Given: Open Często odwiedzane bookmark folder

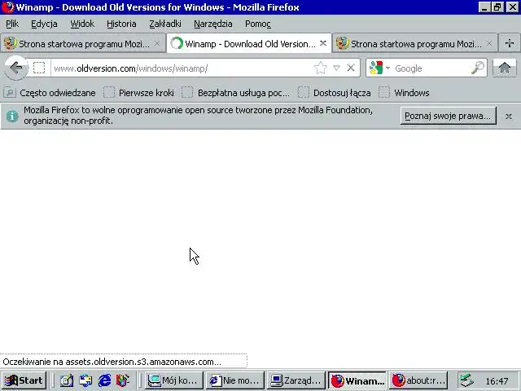Looking at the screenshot, I should 50,93.
